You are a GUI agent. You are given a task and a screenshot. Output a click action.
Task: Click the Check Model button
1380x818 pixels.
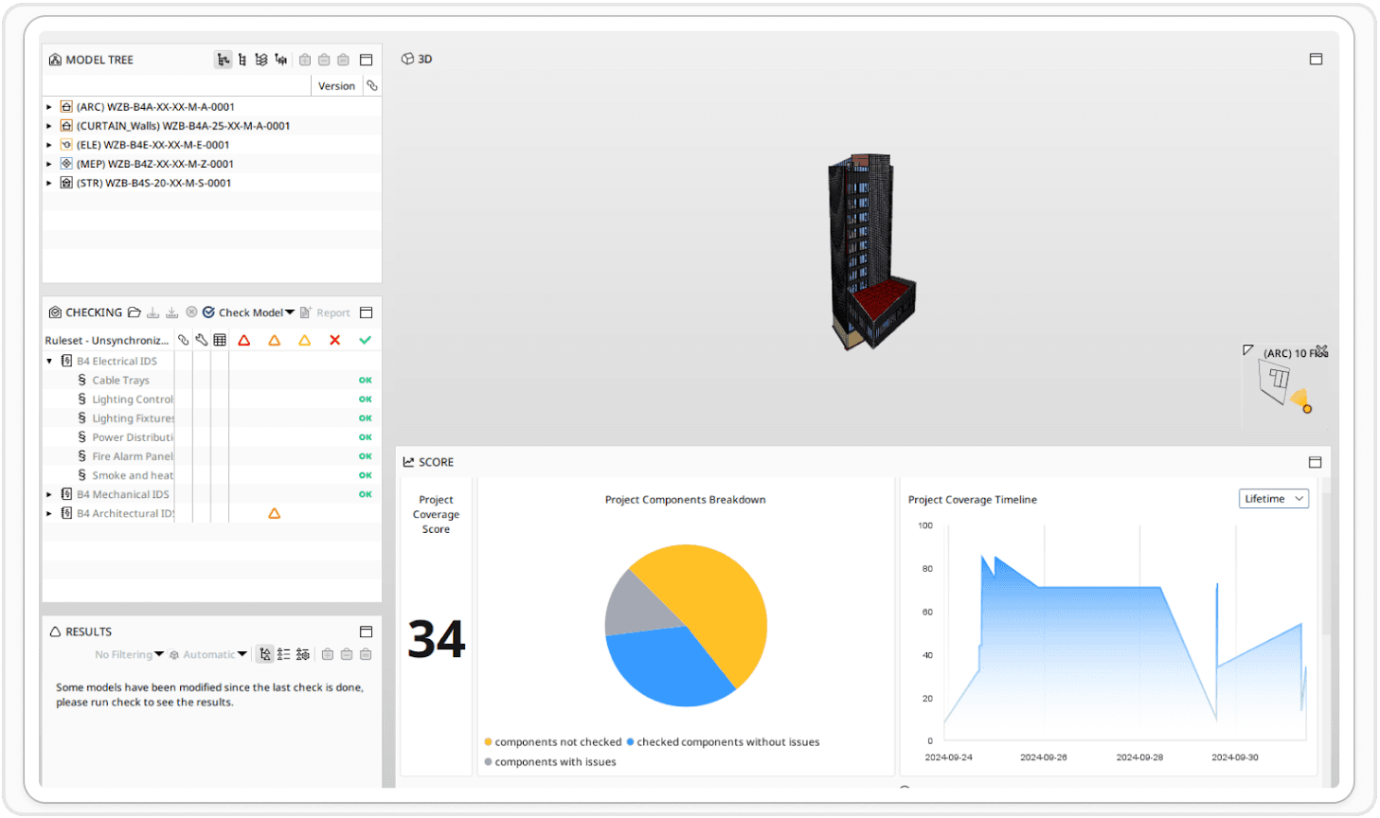[248, 312]
